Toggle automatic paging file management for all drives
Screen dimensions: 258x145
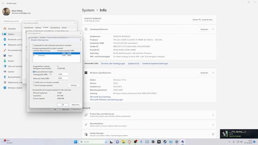click(x=33, y=46)
